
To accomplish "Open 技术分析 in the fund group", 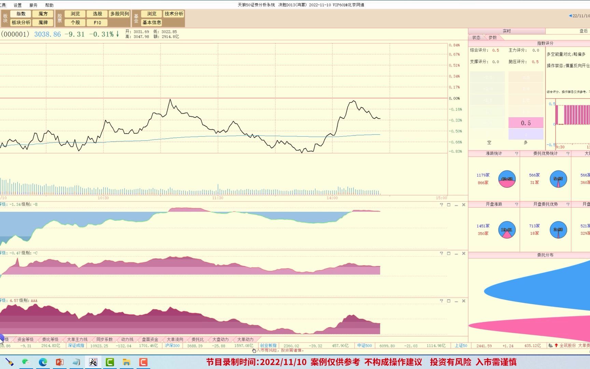I will [174, 14].
